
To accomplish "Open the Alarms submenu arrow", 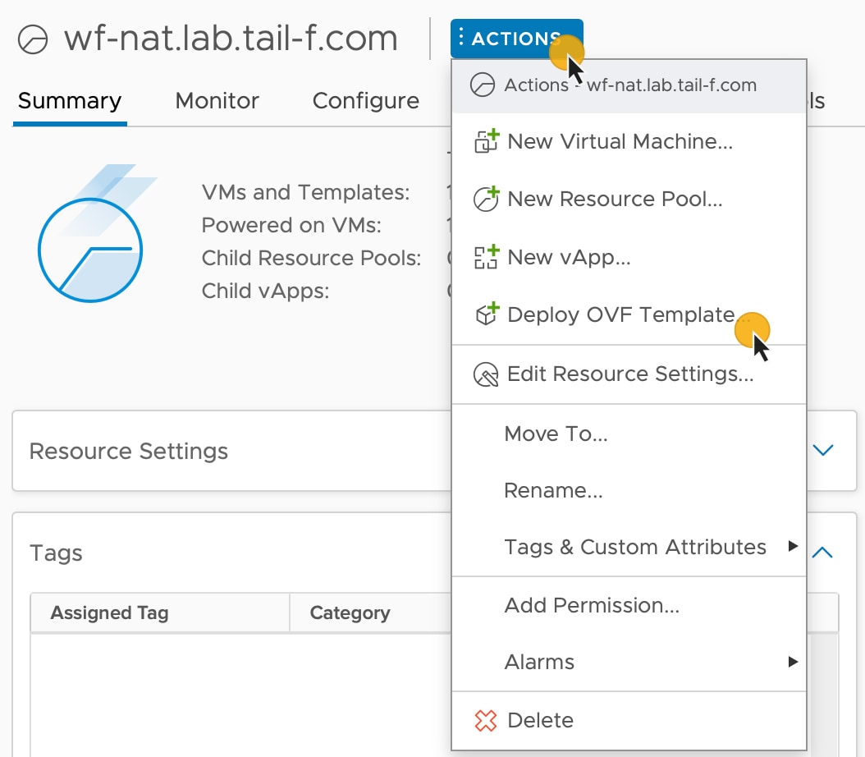I will click(x=792, y=662).
